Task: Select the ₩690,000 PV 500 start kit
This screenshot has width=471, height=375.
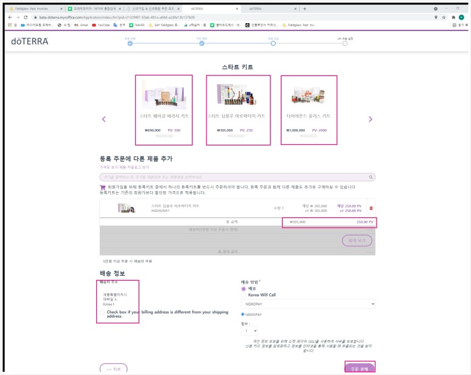Action: pyautogui.click(x=164, y=110)
